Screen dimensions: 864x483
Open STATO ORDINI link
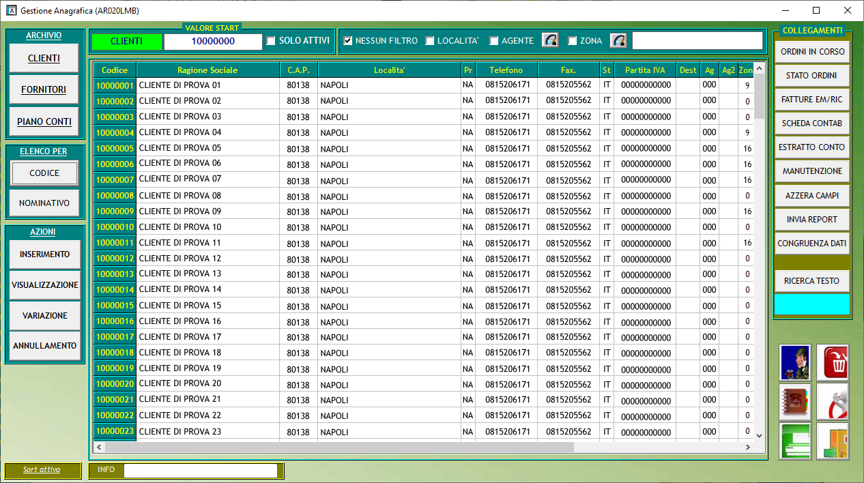(x=812, y=75)
